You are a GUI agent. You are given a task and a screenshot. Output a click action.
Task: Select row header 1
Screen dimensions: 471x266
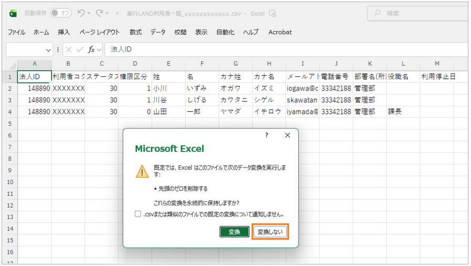click(x=10, y=77)
